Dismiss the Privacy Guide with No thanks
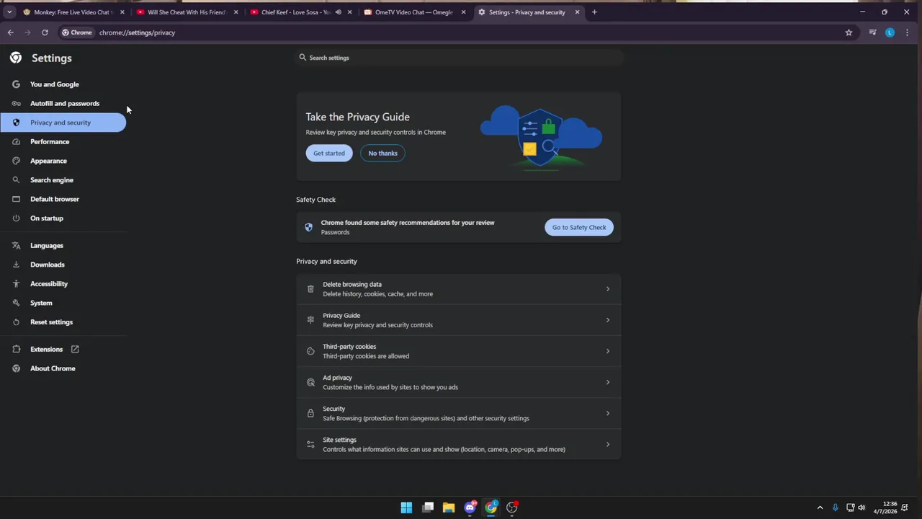This screenshot has height=519, width=922. (382, 153)
